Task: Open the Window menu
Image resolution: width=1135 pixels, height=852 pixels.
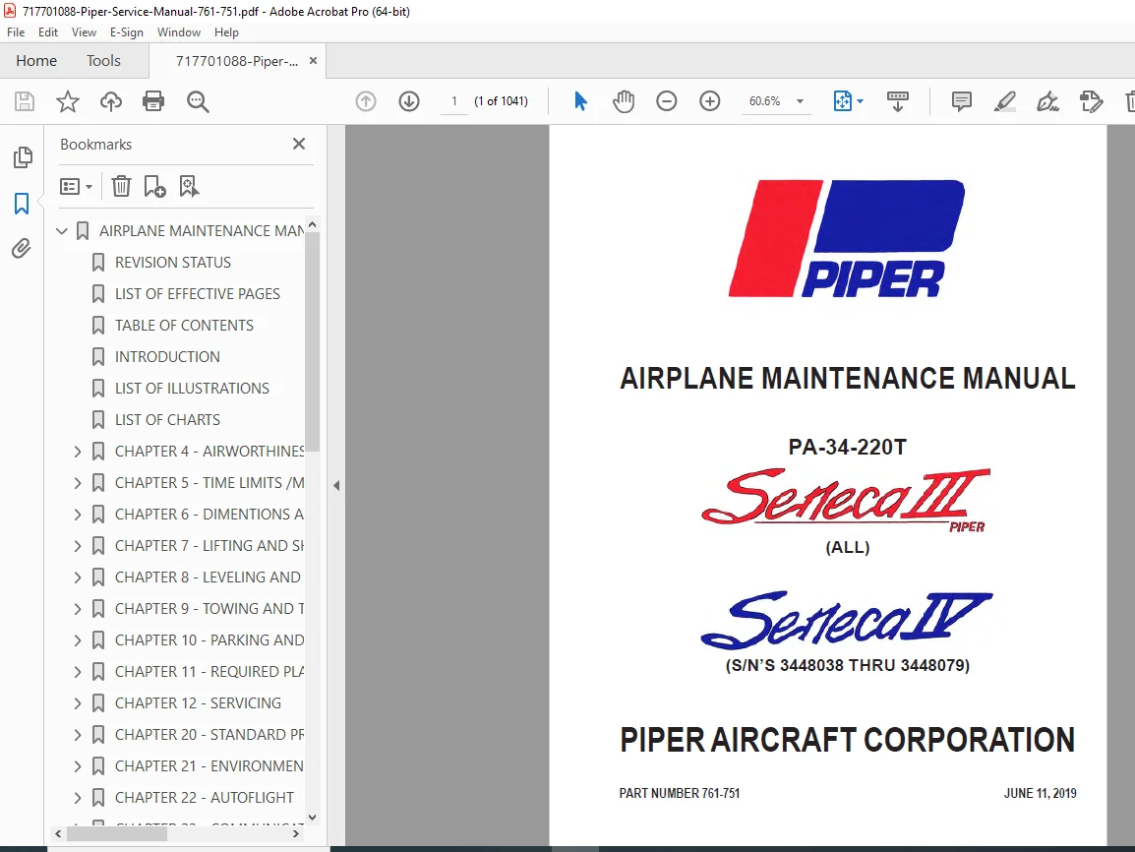Action: point(179,32)
